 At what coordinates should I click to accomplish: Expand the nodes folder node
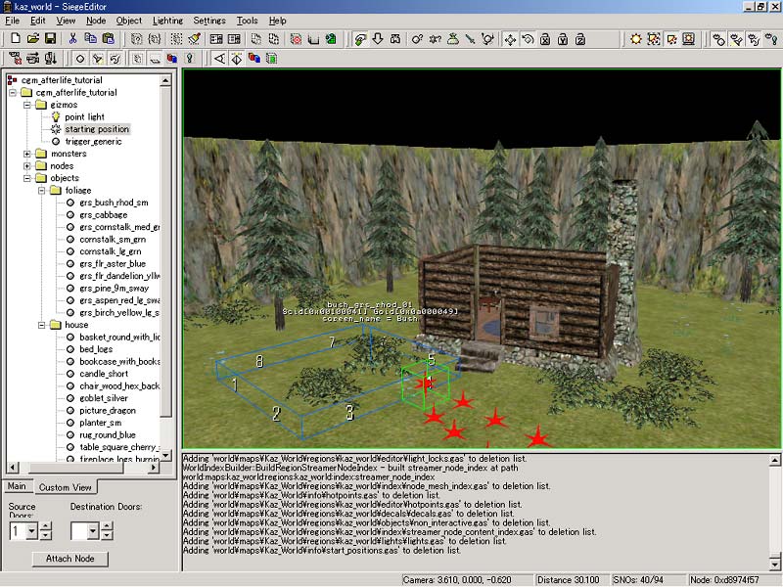27,166
